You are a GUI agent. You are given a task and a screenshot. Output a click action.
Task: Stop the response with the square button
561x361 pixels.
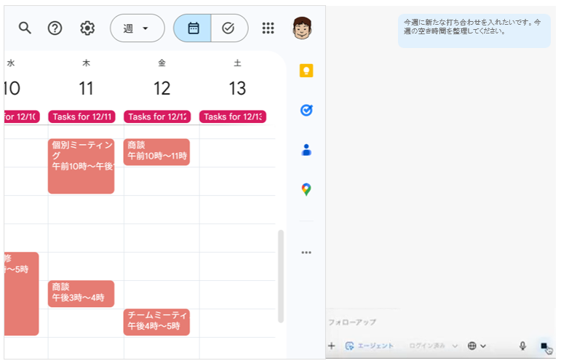[544, 346]
